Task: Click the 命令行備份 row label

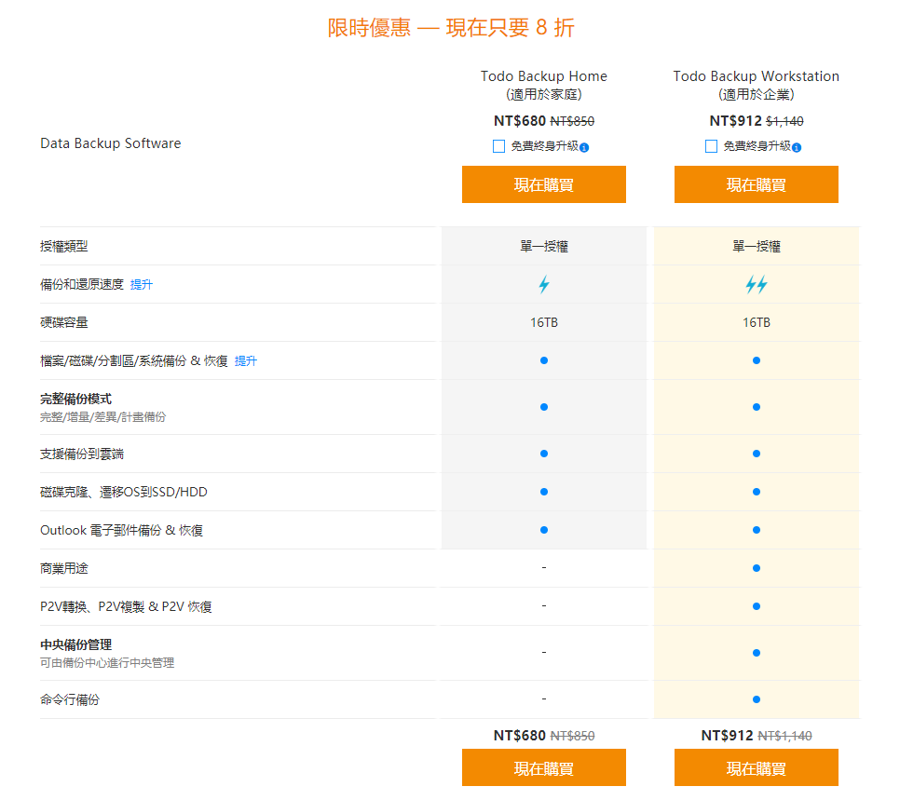Action: click(70, 700)
